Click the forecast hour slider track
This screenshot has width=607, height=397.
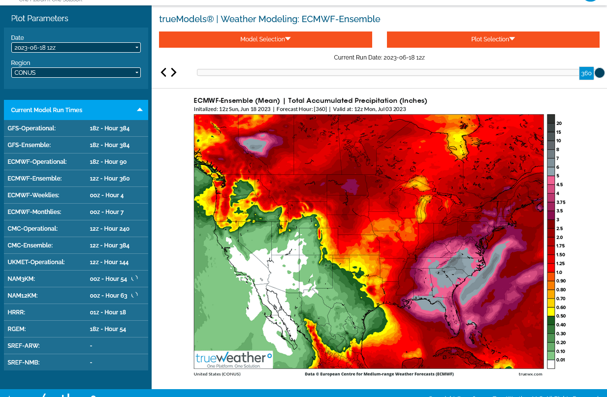pyautogui.click(x=388, y=72)
